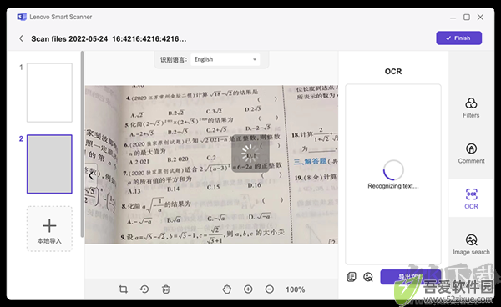
Task: Open Image search panel
Action: pyautogui.click(x=471, y=244)
